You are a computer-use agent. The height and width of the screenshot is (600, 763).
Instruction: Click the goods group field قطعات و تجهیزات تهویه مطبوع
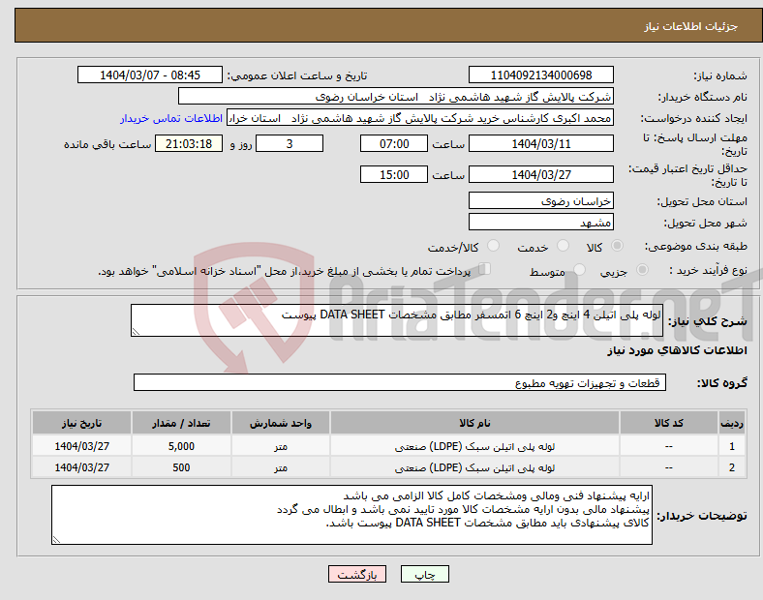click(400, 382)
